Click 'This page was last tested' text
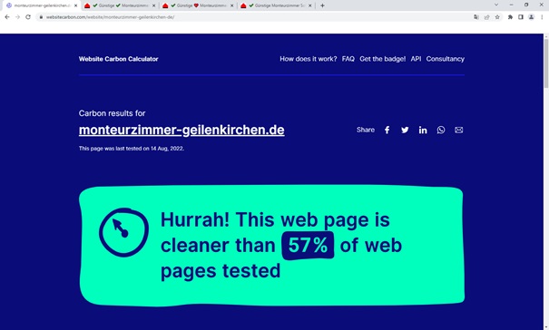Screen dimensions: 549x330 (x=132, y=149)
